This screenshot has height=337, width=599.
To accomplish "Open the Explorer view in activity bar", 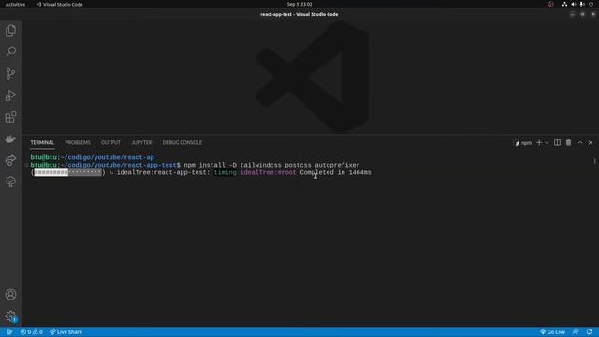I will 10,31.
